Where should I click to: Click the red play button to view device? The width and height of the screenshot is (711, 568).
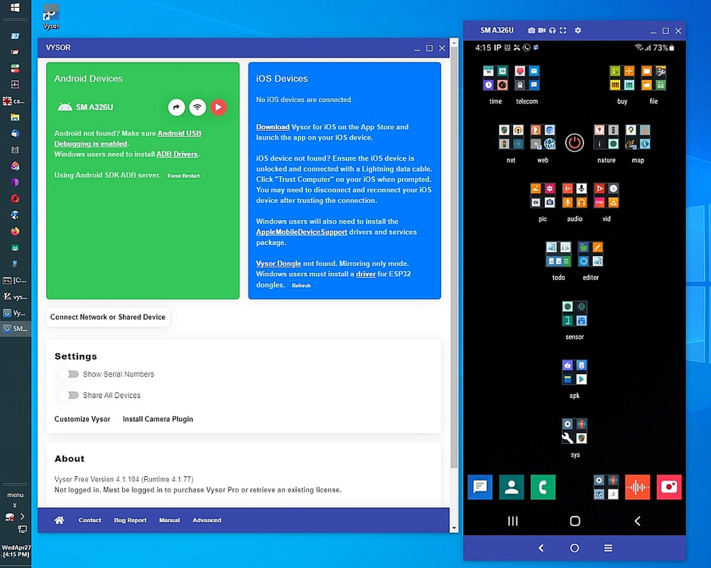point(218,107)
